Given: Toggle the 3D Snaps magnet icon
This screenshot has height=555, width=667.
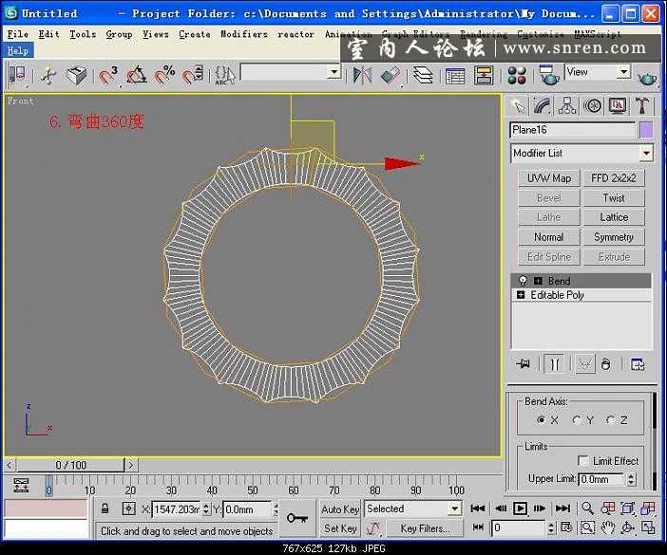Looking at the screenshot, I should pos(108,75).
